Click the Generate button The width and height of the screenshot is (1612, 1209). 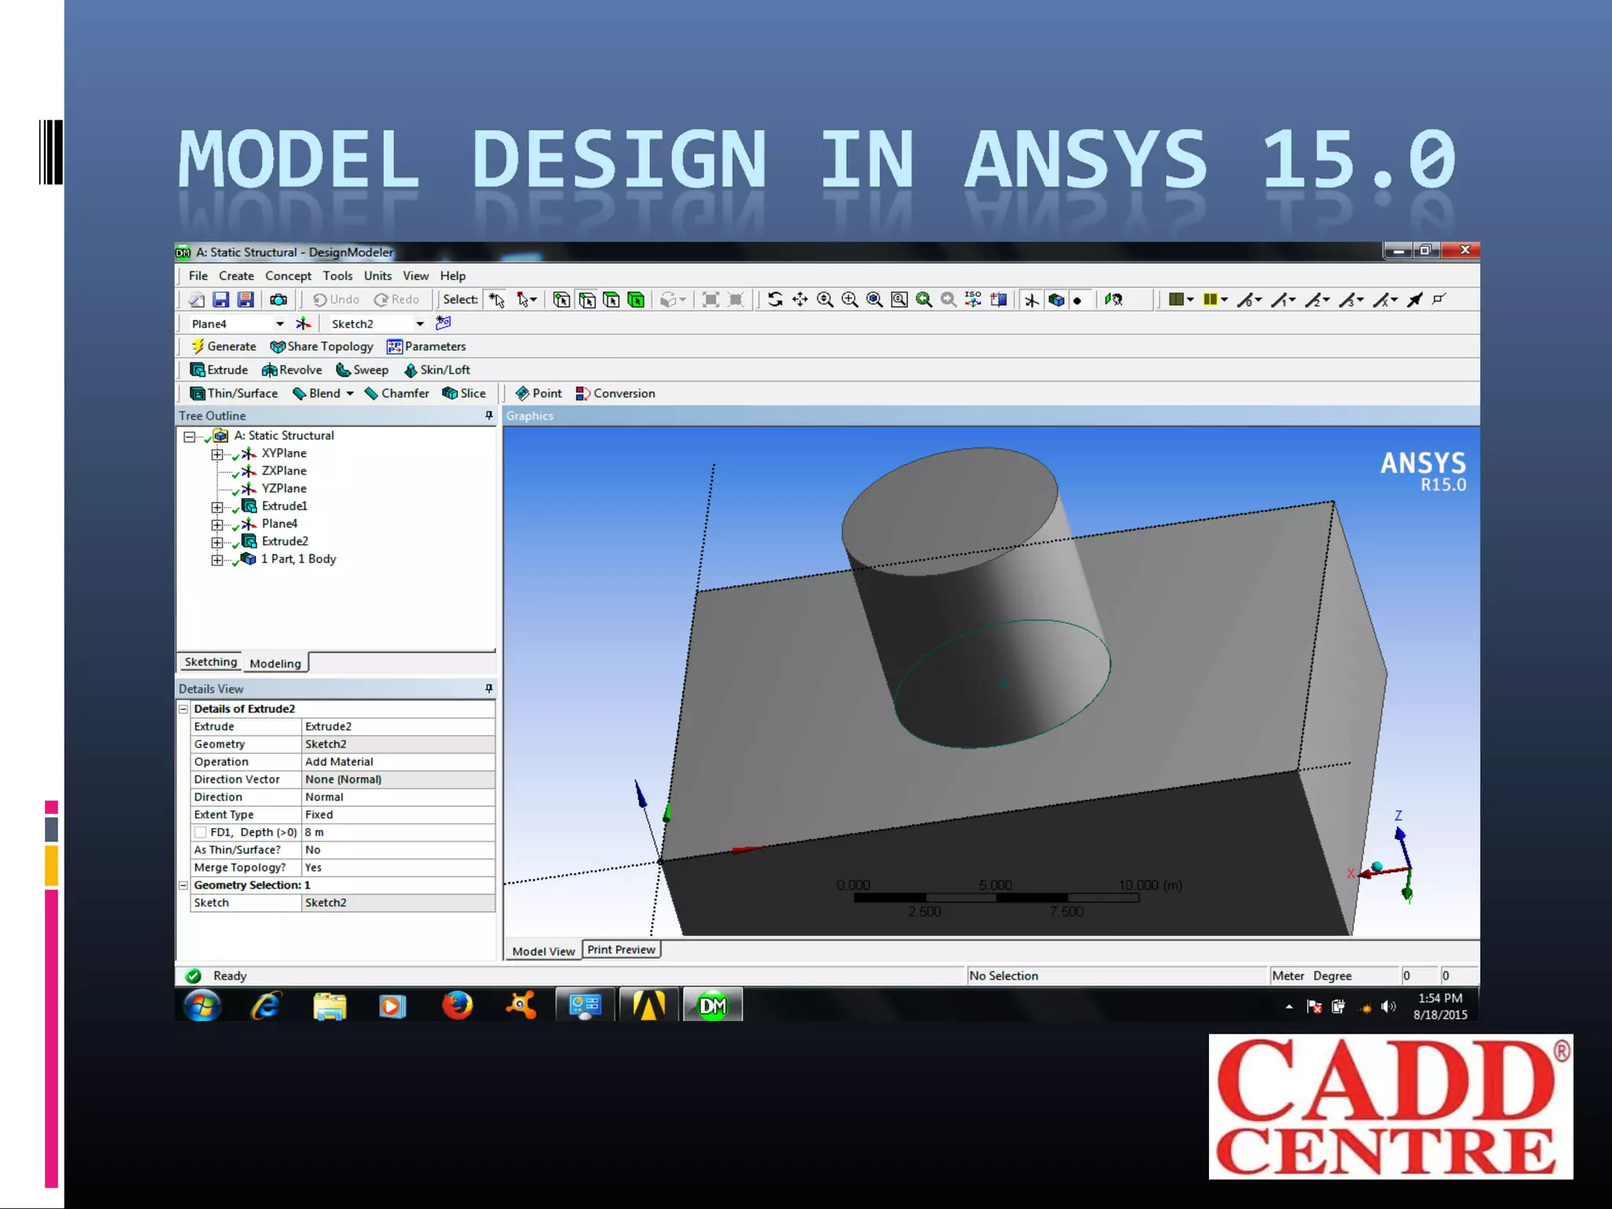click(x=224, y=346)
